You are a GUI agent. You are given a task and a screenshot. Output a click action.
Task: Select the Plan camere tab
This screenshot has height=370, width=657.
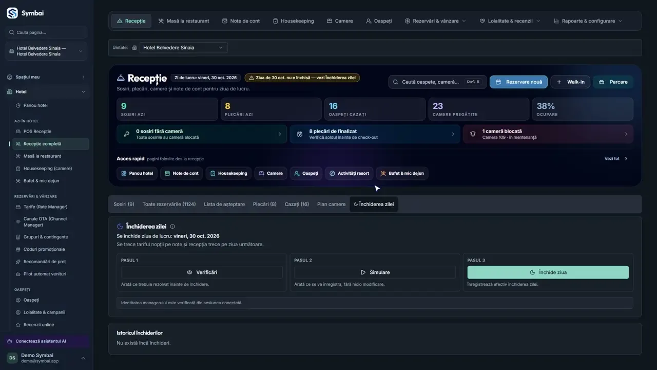[331, 204]
